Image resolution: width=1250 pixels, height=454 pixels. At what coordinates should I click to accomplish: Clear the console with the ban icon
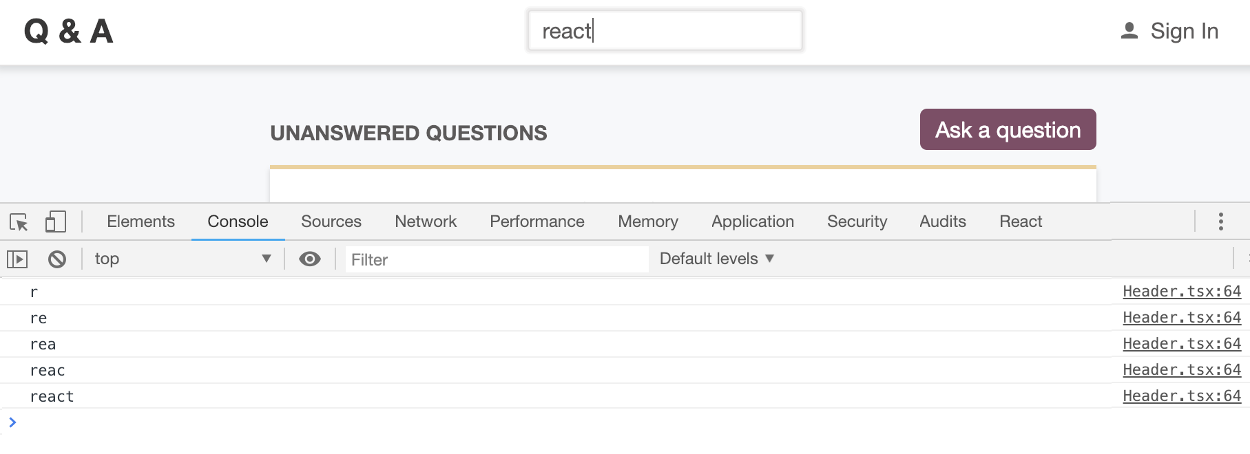57,259
